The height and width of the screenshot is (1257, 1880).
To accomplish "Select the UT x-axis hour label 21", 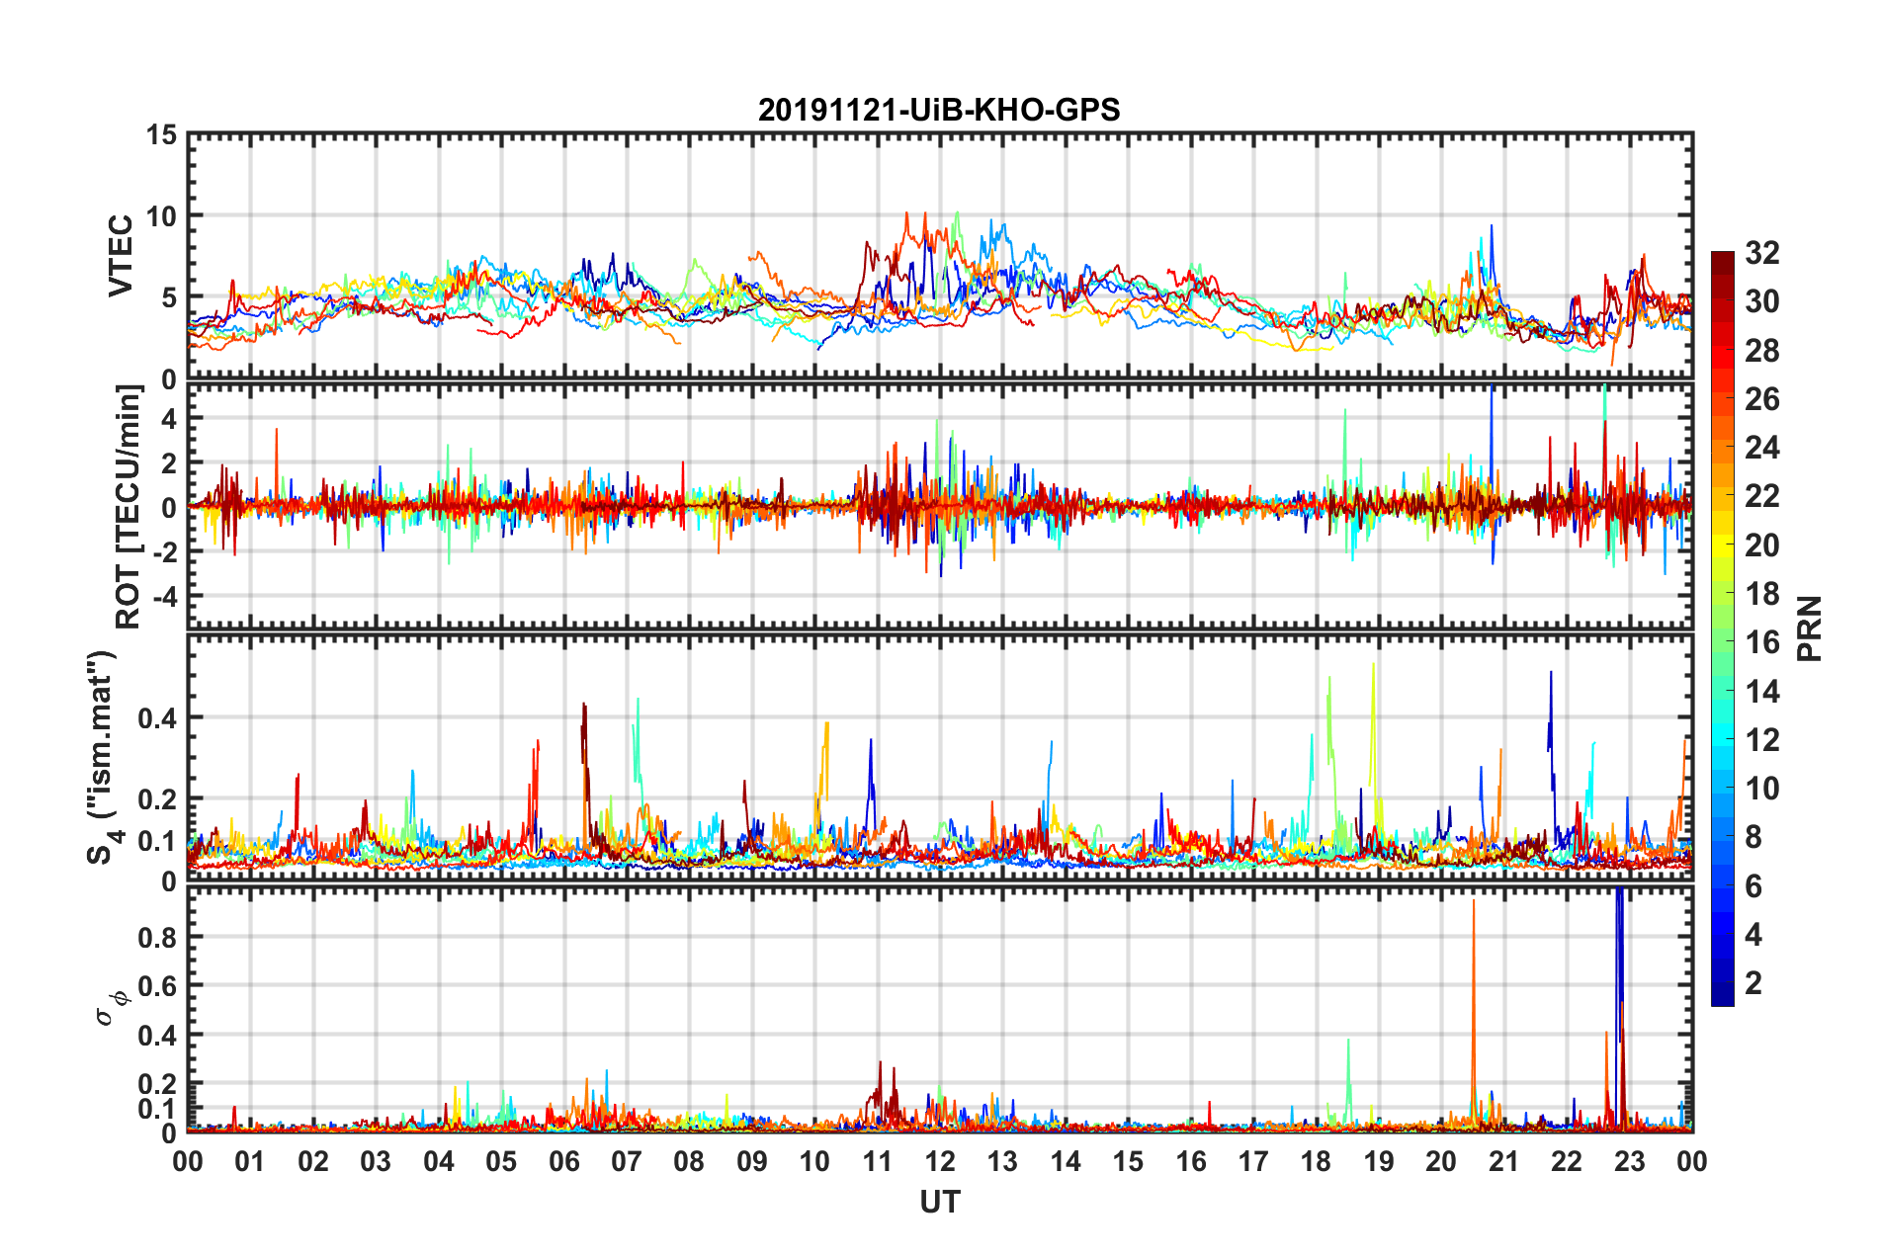I will (x=1504, y=1161).
